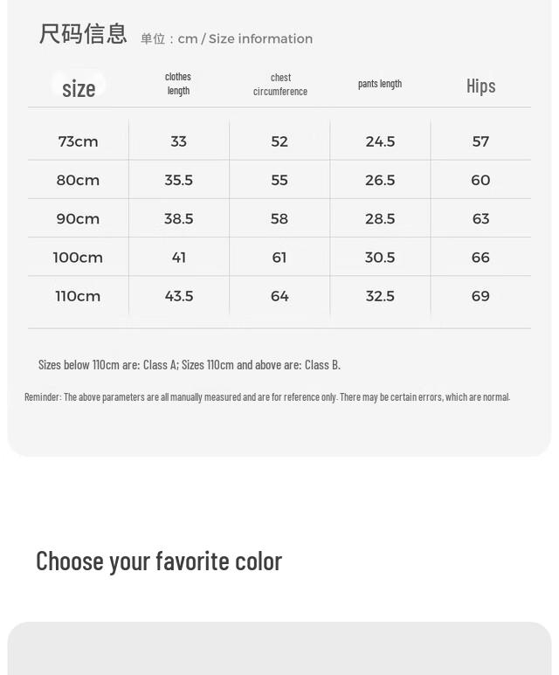Click the 'Choose your favorite color' heading
The width and height of the screenshot is (559, 675).
click(159, 561)
